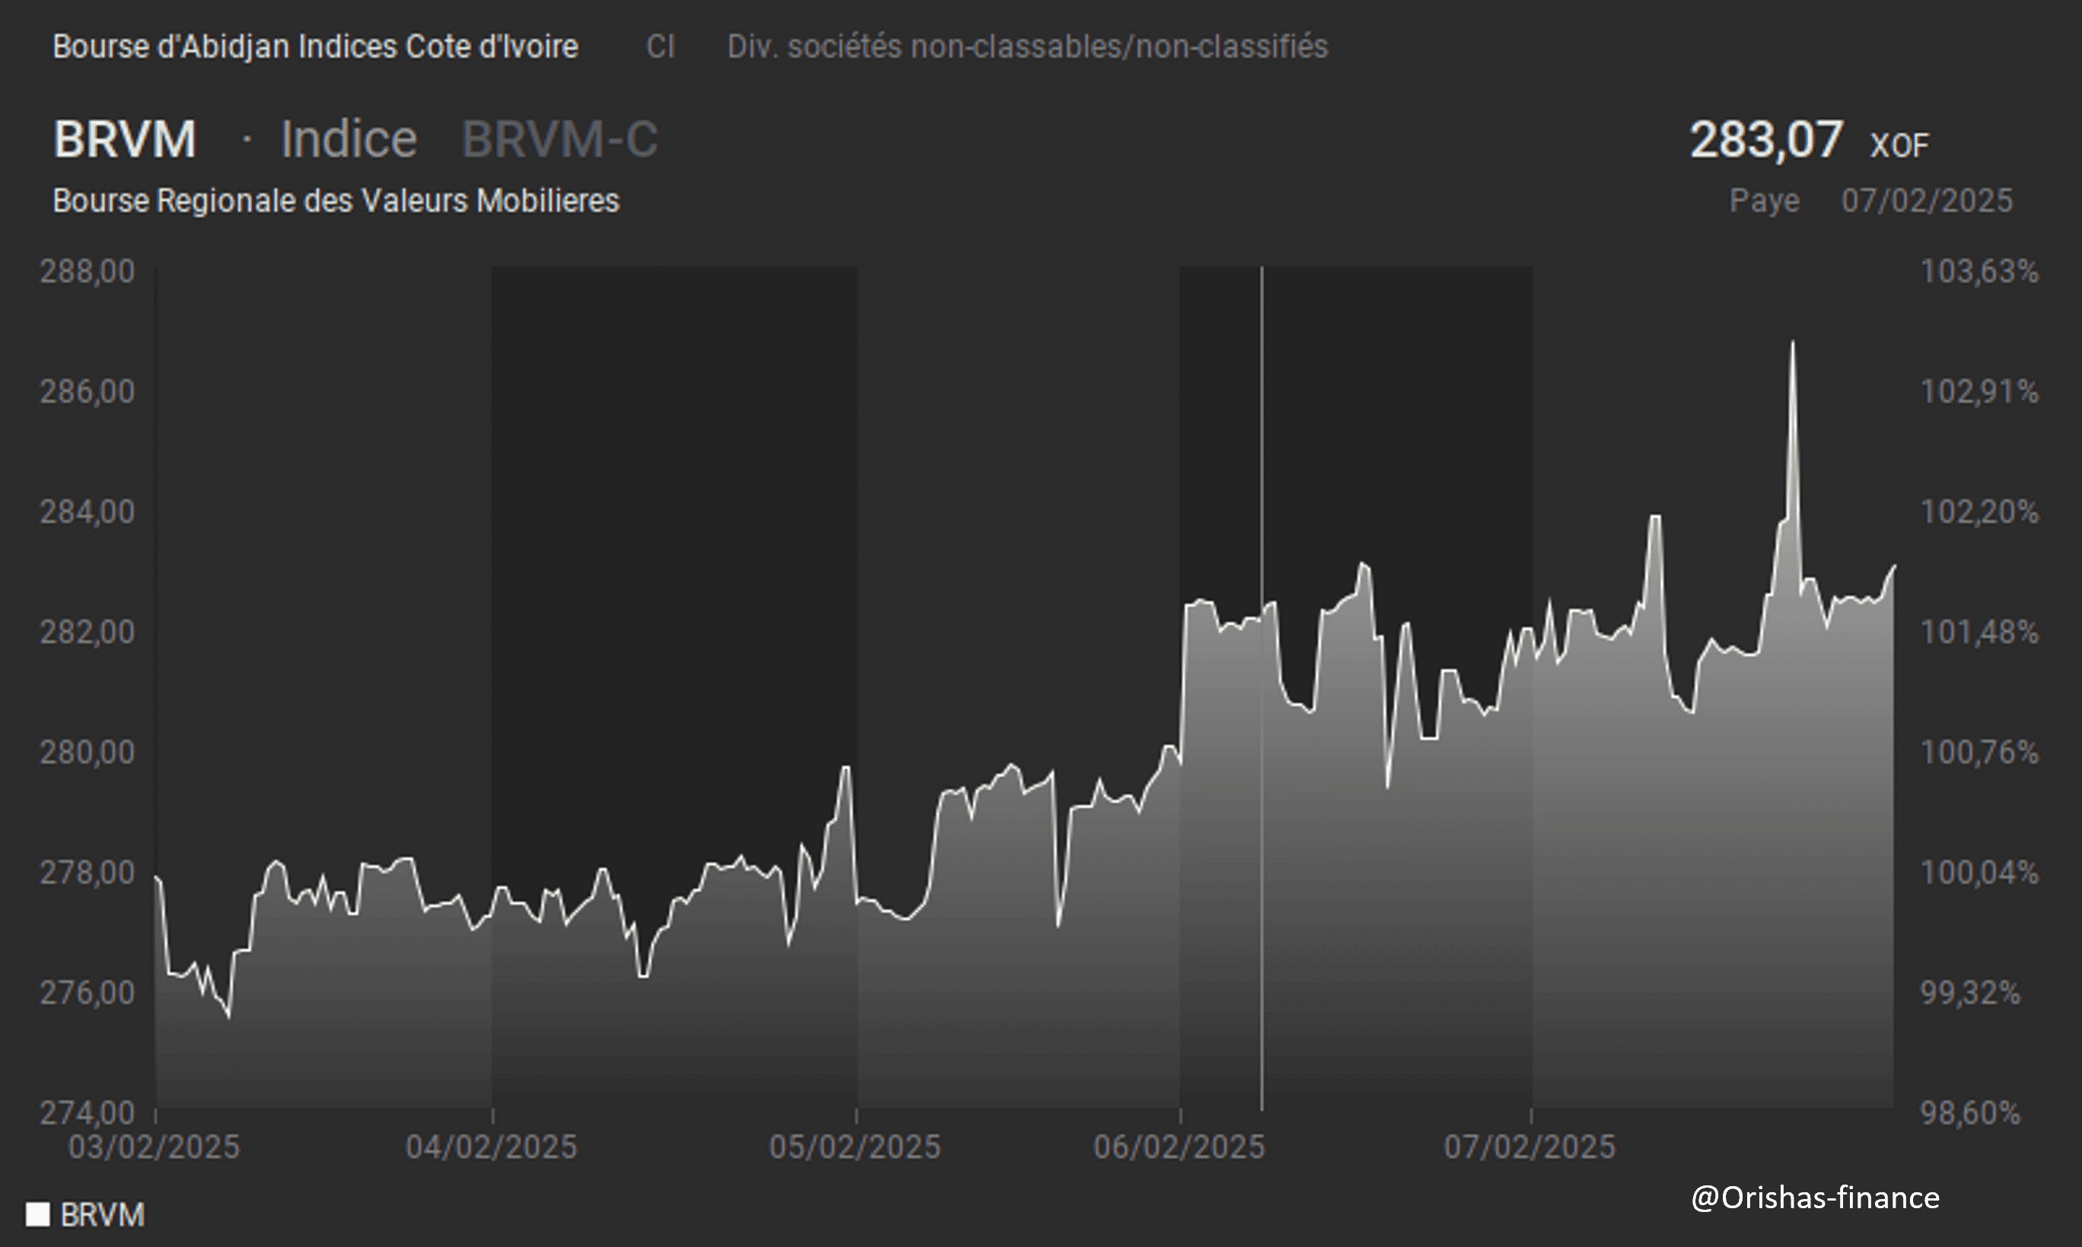Viewport: 2082px width, 1247px height.
Task: Click the 05/02/2025 x-axis date
Action: point(855,1147)
